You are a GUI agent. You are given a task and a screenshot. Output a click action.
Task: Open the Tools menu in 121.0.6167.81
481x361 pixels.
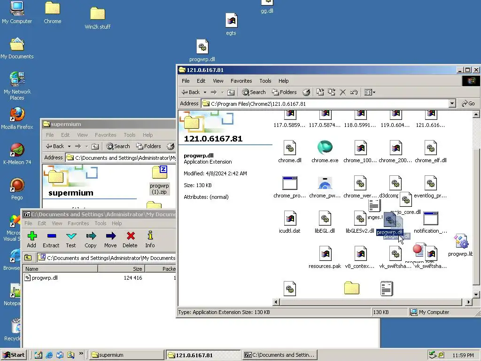[x=265, y=81]
